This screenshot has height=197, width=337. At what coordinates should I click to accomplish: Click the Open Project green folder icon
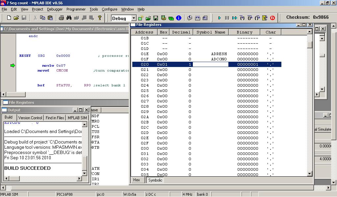[148, 18]
